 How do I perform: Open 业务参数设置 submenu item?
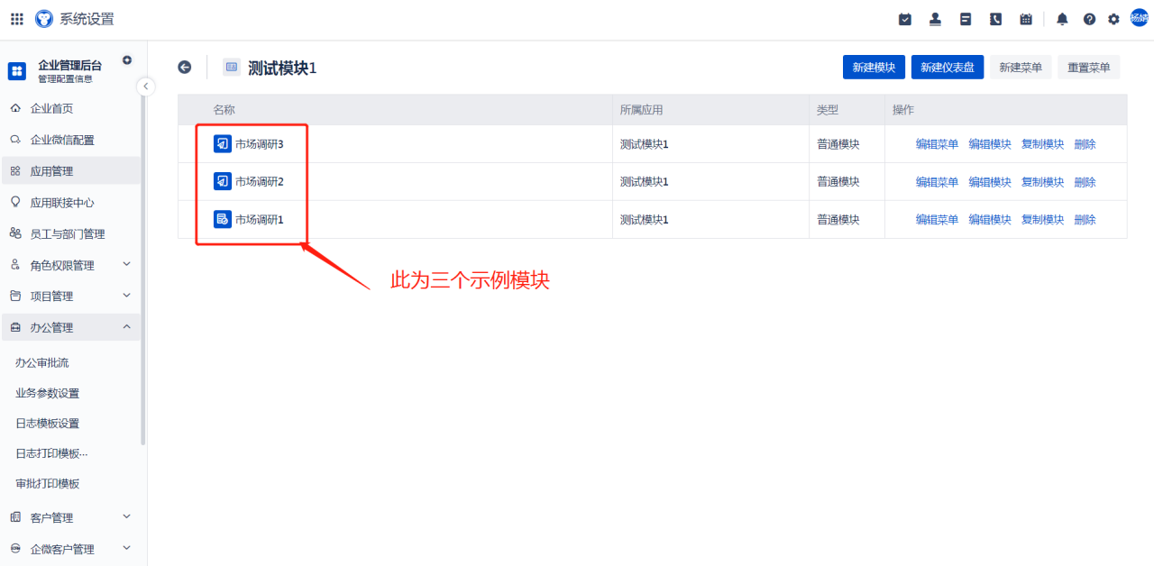(x=48, y=393)
